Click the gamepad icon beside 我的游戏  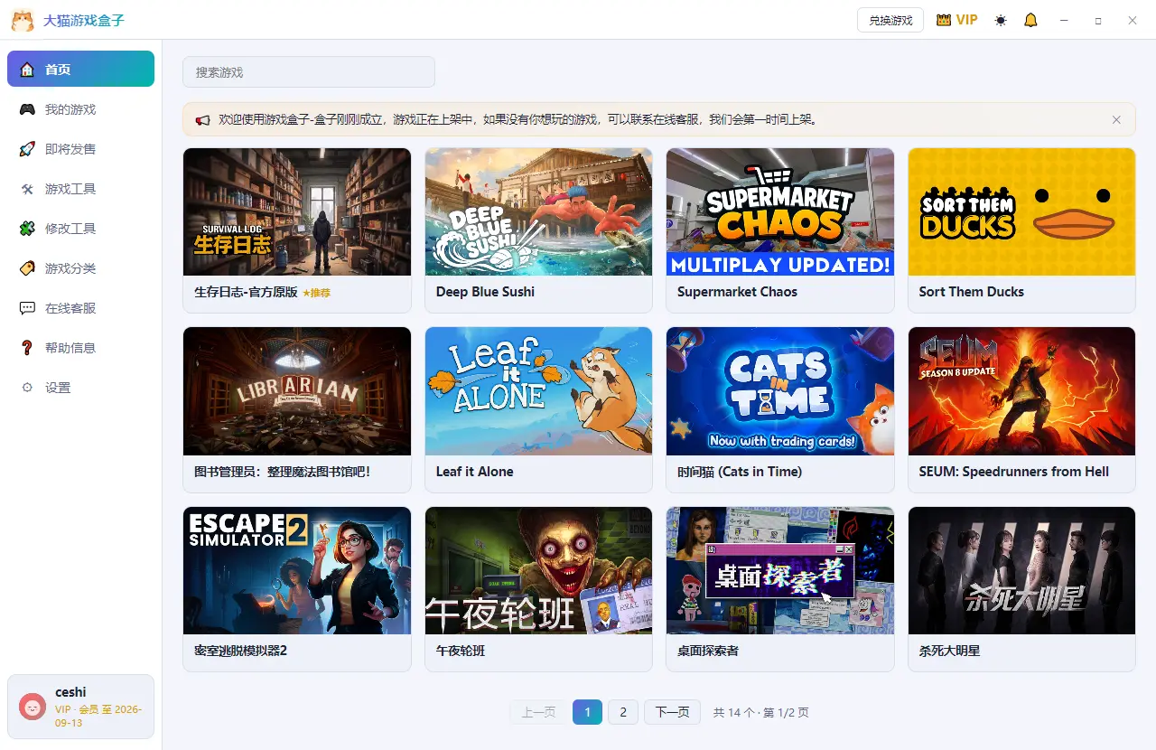click(x=27, y=109)
